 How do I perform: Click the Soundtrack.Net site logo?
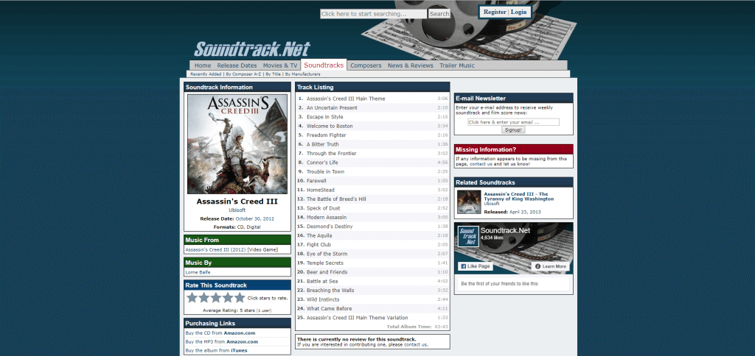[252, 49]
